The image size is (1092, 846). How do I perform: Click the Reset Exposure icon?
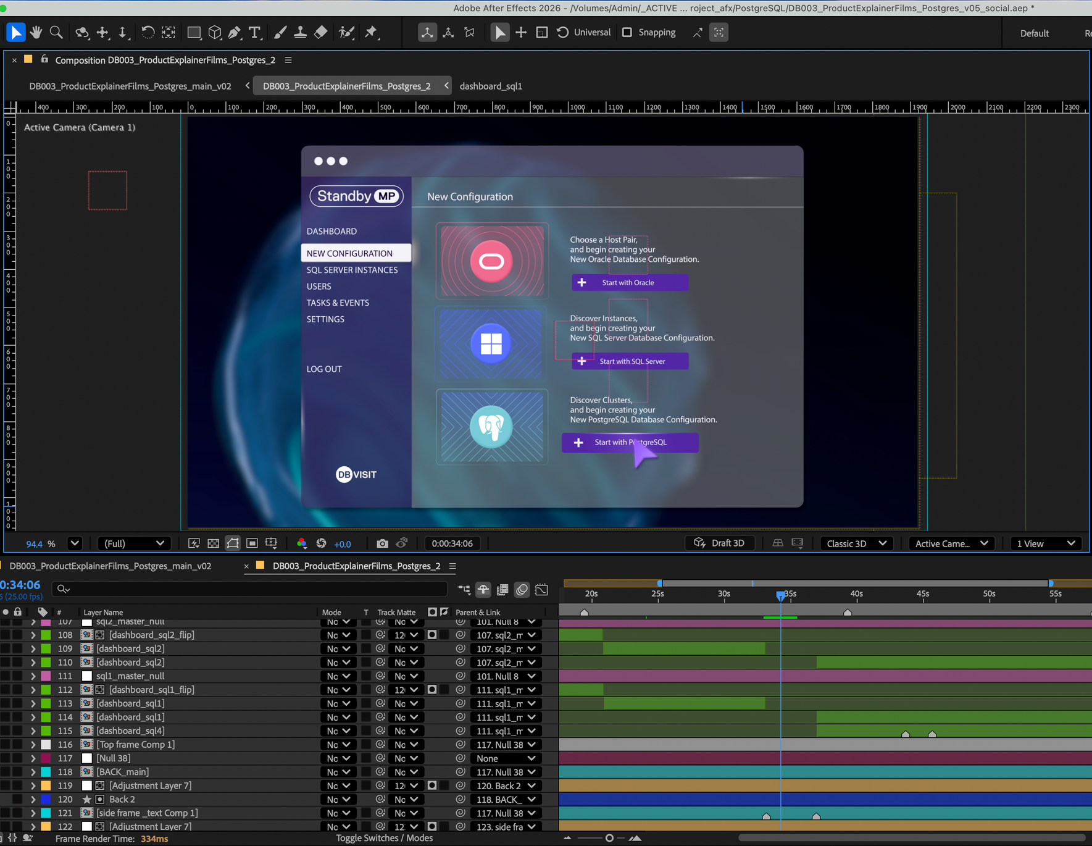click(321, 543)
